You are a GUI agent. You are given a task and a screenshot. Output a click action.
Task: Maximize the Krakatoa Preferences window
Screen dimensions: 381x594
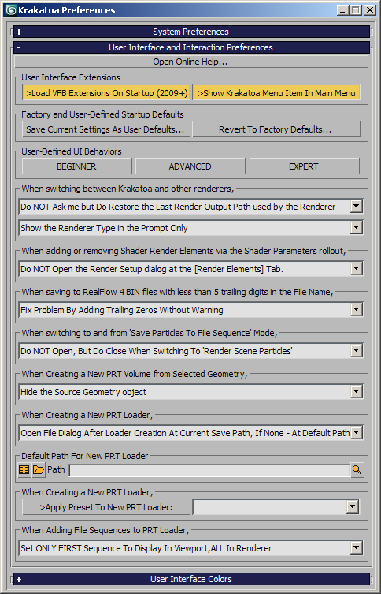click(x=356, y=10)
